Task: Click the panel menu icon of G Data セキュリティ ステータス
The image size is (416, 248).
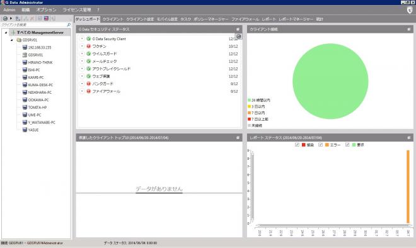Action: (238, 29)
